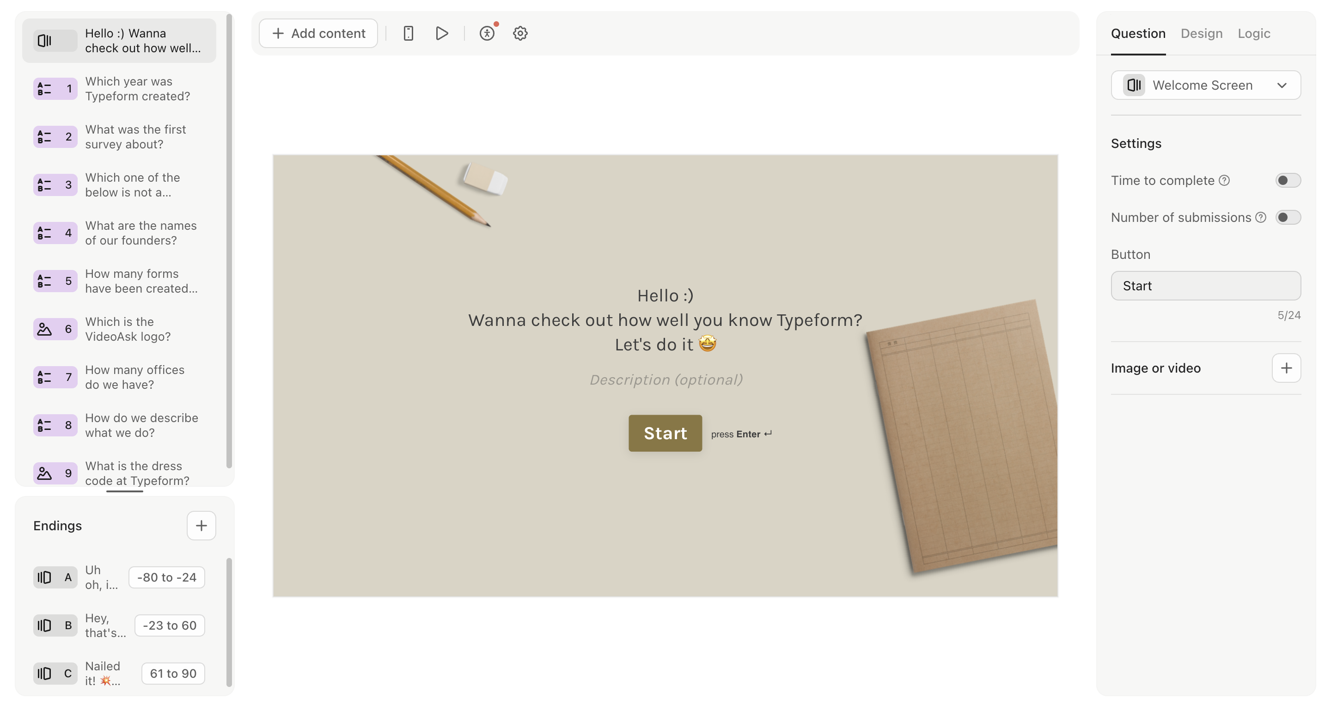Image resolution: width=1331 pixels, height=711 pixels.
Task: Select ending A screen icon
Action: (x=55, y=578)
